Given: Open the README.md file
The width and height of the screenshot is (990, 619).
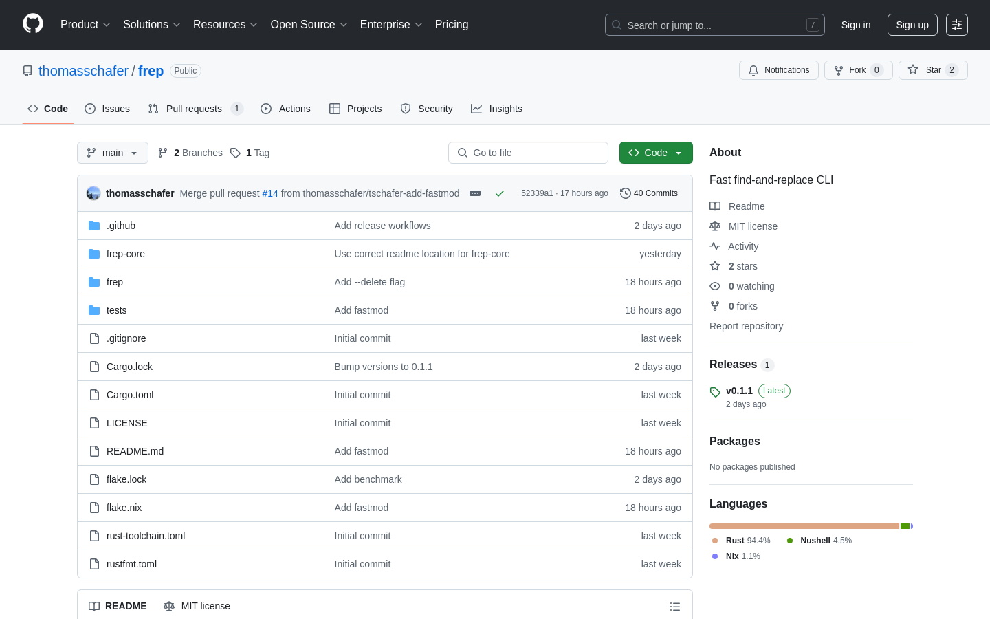Looking at the screenshot, I should pyautogui.click(x=135, y=451).
